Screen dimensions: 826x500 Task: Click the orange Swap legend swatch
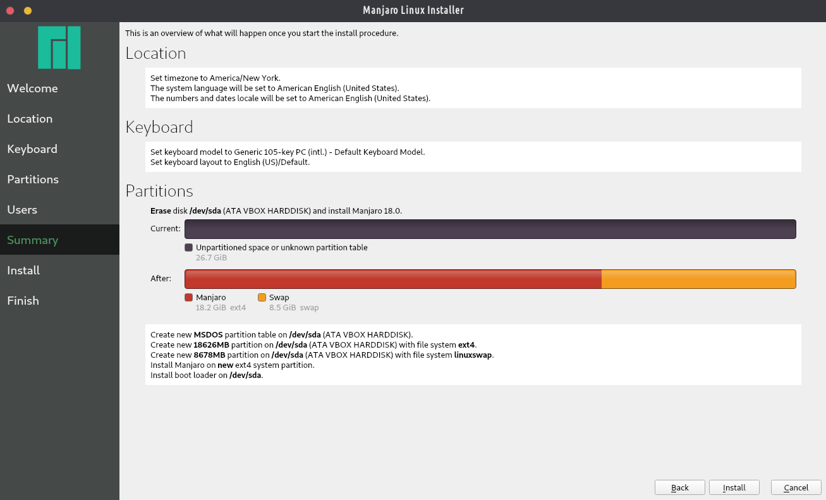tap(262, 297)
